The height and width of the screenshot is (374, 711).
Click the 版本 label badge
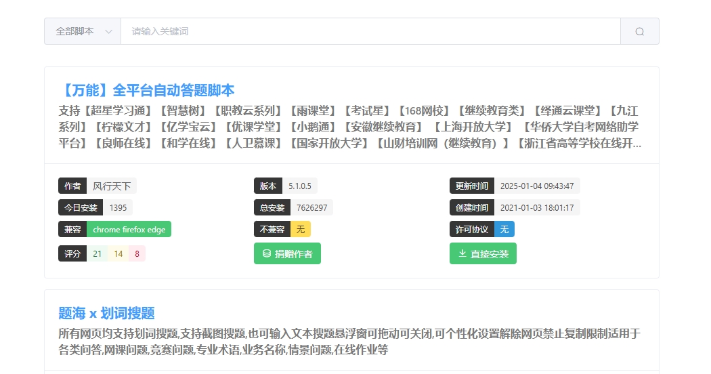pyautogui.click(x=268, y=186)
